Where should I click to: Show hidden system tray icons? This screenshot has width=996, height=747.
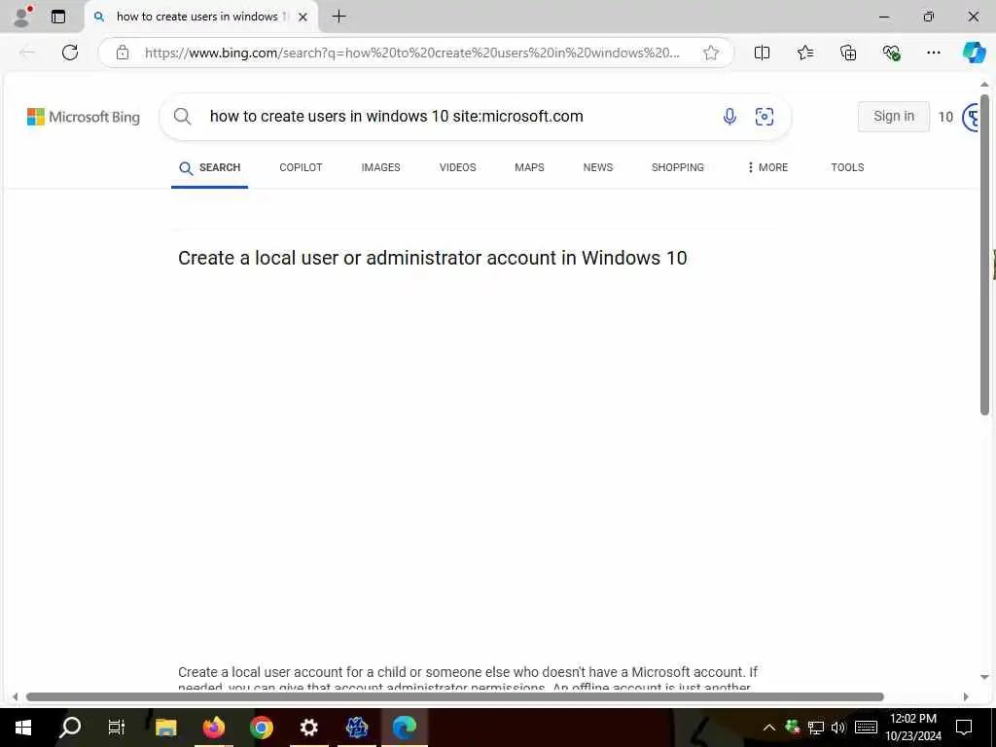(x=768, y=728)
